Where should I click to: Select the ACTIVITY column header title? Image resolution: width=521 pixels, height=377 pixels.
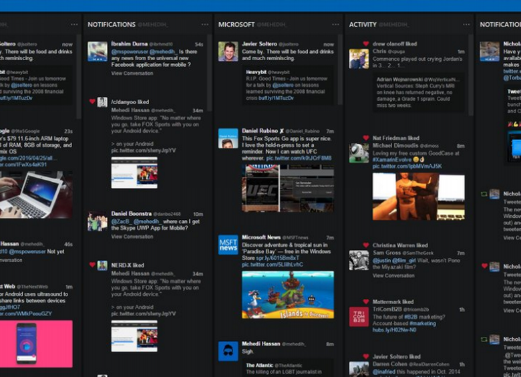click(x=363, y=25)
